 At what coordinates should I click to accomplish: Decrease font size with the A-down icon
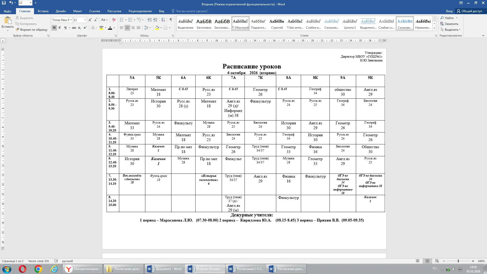click(x=96, y=20)
